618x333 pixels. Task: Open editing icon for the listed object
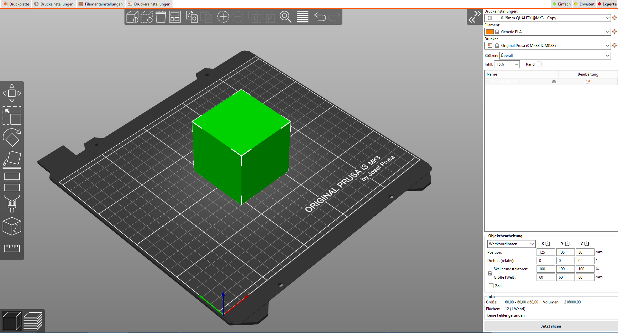(x=588, y=82)
